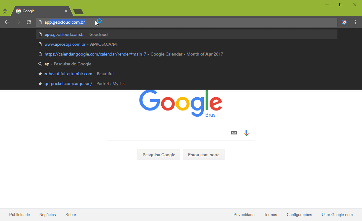Open the Usar Google.com link
The height and width of the screenshot is (221, 362).
(337, 215)
